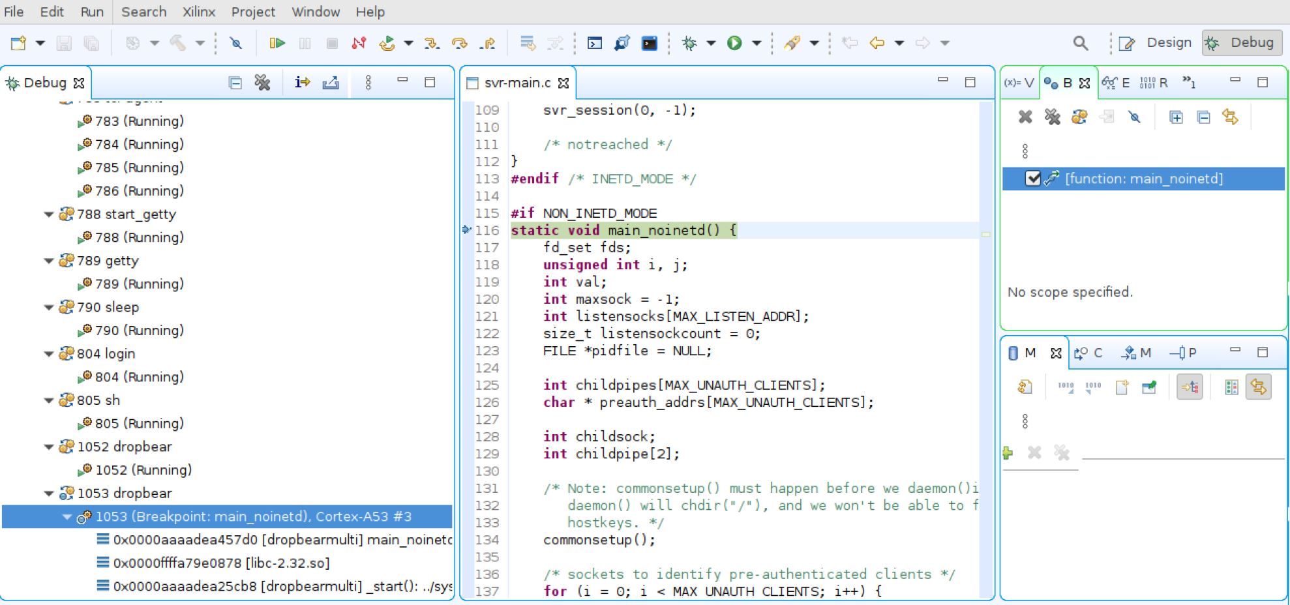Collapse the 1053 Breakpoint thread frames
The width and height of the screenshot is (1290, 605).
(x=67, y=517)
